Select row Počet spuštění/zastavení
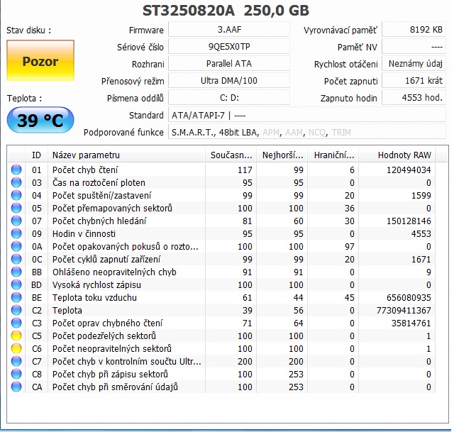454x432 pixels. click(221, 195)
